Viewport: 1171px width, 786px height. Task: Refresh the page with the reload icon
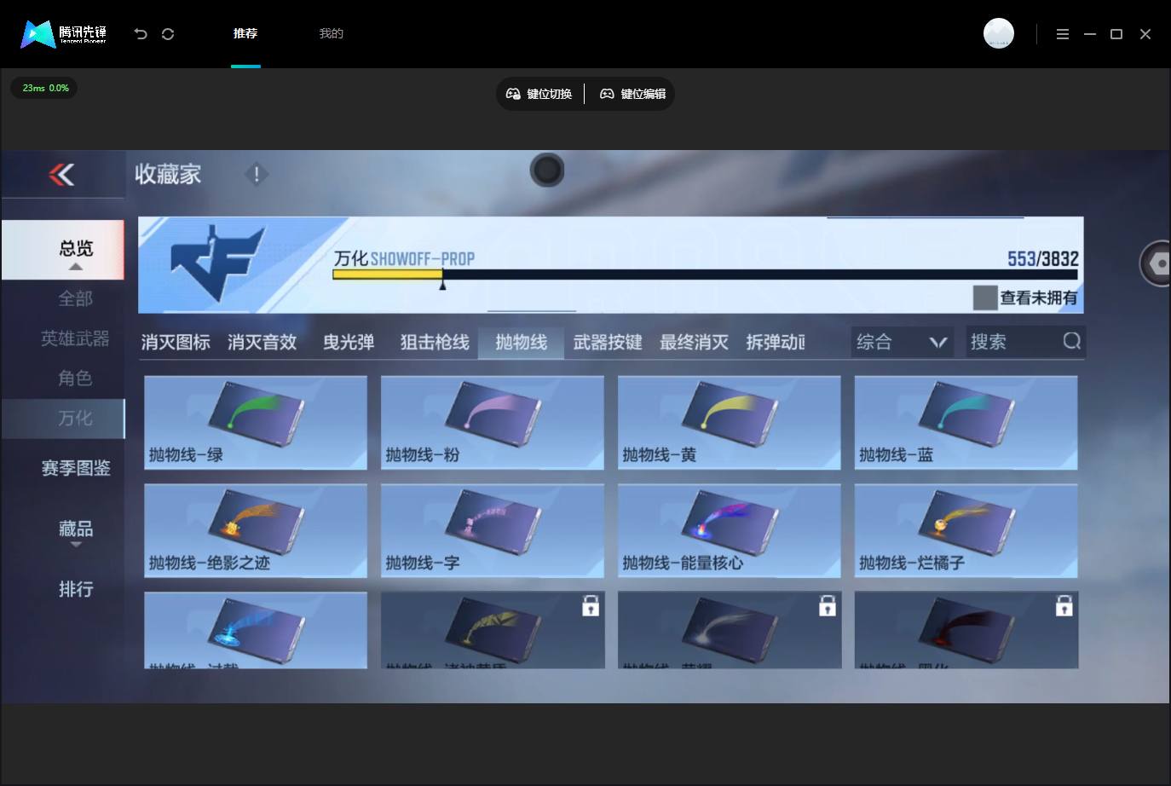click(x=168, y=34)
